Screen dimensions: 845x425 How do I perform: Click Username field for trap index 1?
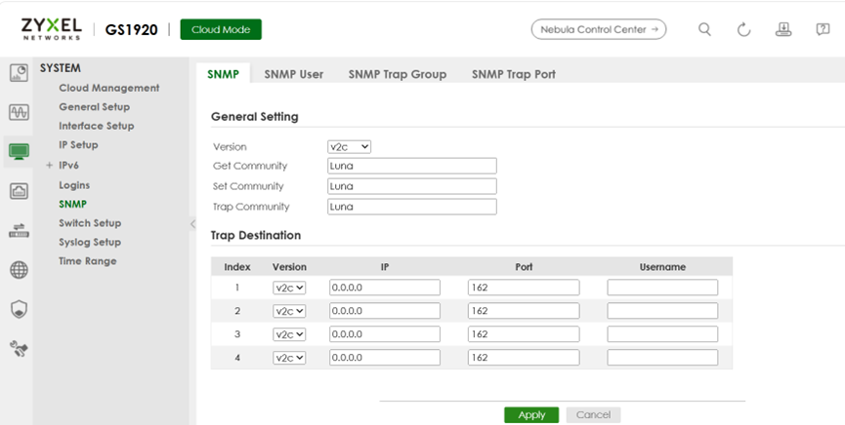click(x=662, y=288)
